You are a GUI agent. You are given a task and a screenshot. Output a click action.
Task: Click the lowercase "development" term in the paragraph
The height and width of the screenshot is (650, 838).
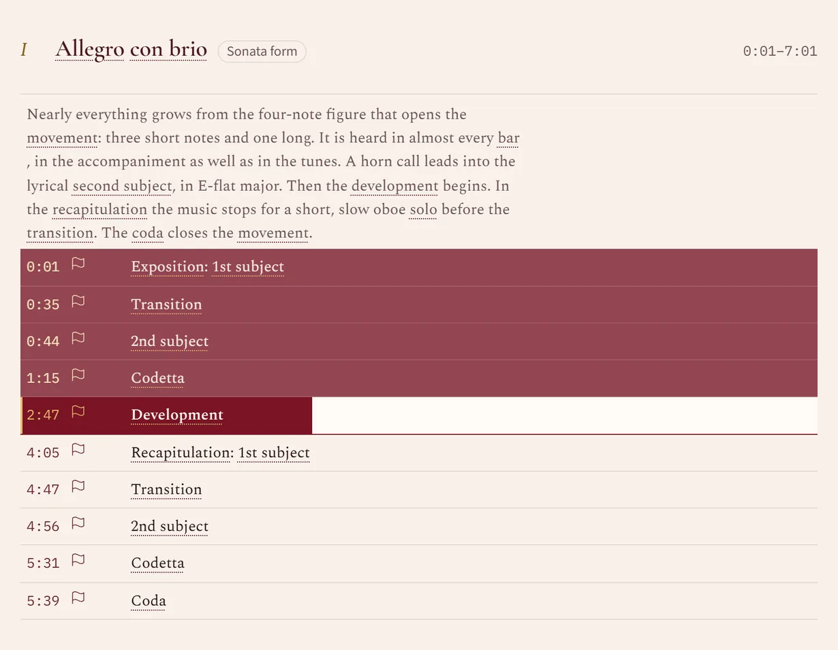(394, 185)
